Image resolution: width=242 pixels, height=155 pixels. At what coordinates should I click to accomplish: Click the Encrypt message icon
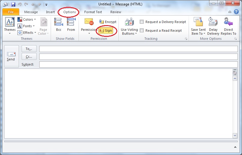[x=102, y=22]
